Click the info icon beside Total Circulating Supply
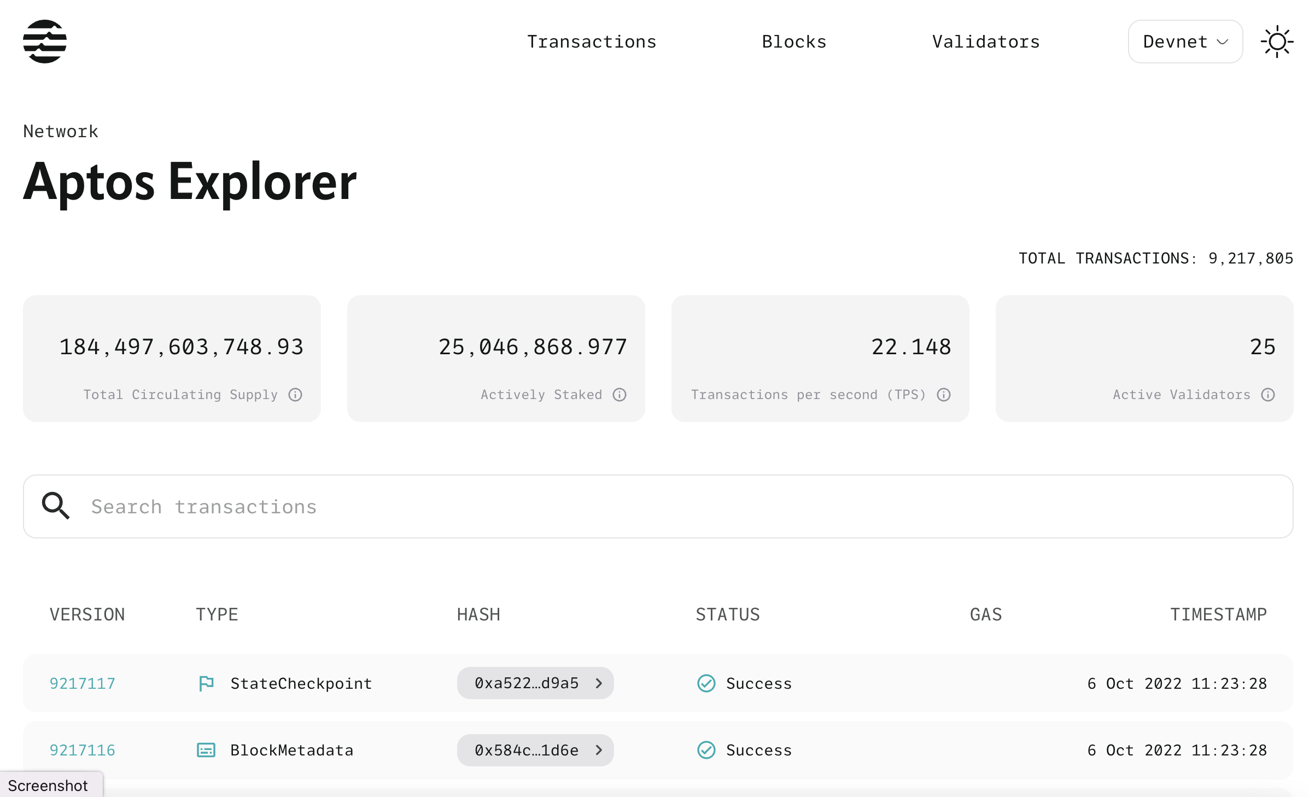 click(x=295, y=395)
